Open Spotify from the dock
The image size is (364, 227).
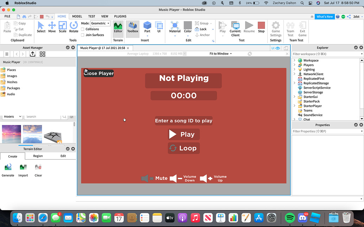point(290,218)
